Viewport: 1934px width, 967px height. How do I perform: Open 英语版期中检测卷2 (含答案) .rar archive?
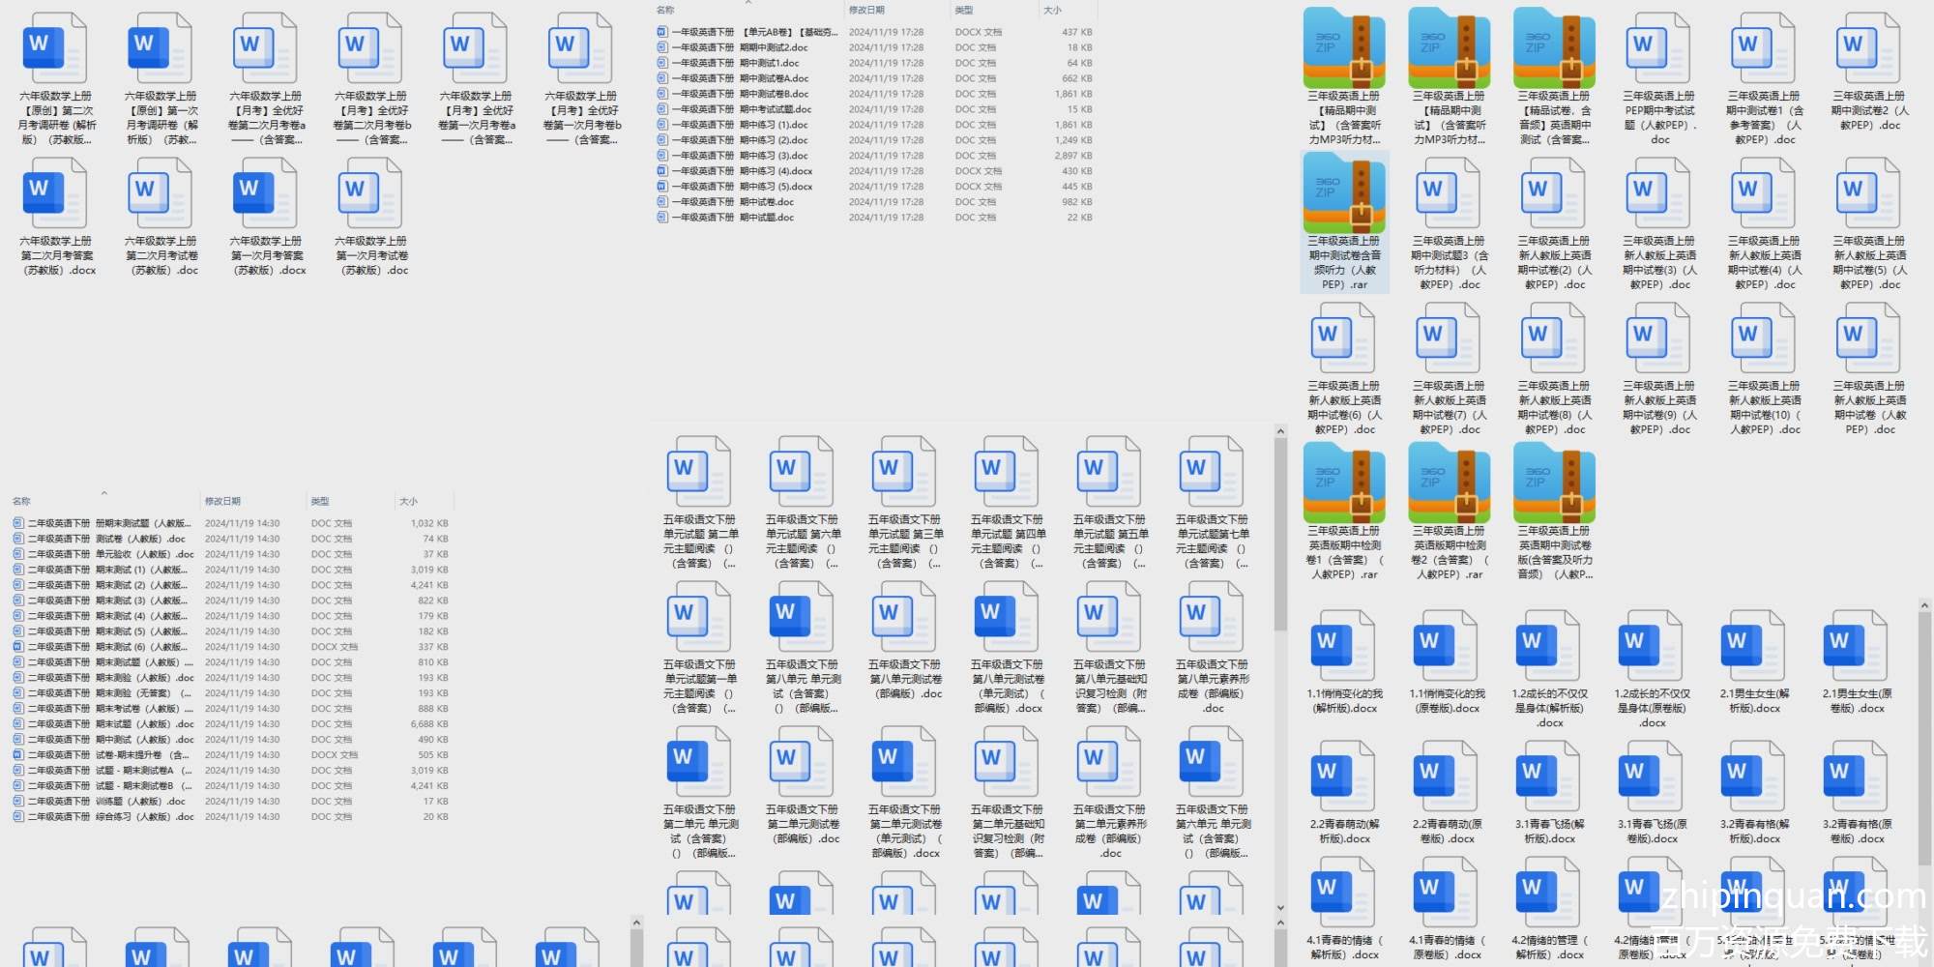click(1449, 483)
